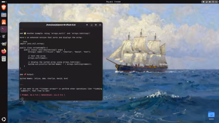Click the System.out.println code line
The width and height of the screenshot is (219, 123).
coord(60,64)
